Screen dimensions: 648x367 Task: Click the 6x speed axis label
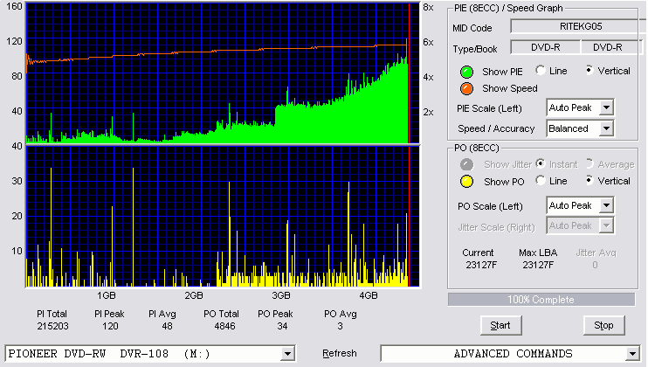coord(428,42)
